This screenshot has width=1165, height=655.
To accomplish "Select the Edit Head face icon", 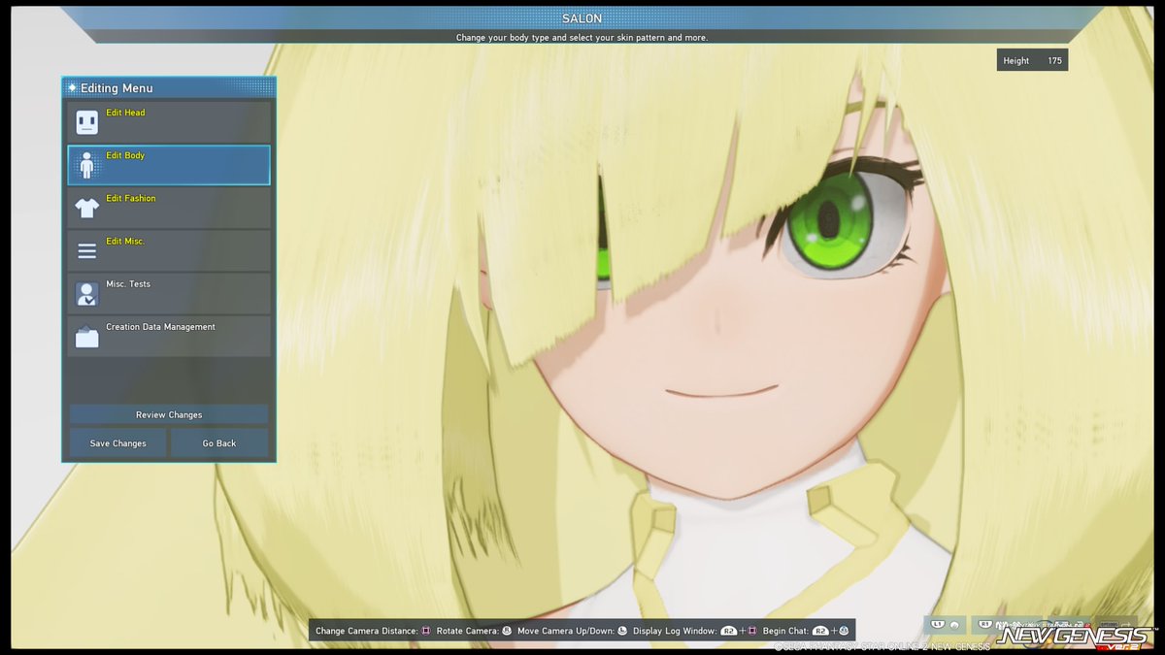I will tap(86, 120).
